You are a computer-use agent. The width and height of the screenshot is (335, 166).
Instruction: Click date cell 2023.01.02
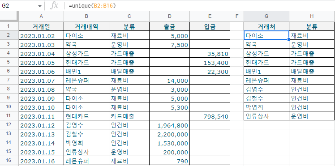(41, 36)
